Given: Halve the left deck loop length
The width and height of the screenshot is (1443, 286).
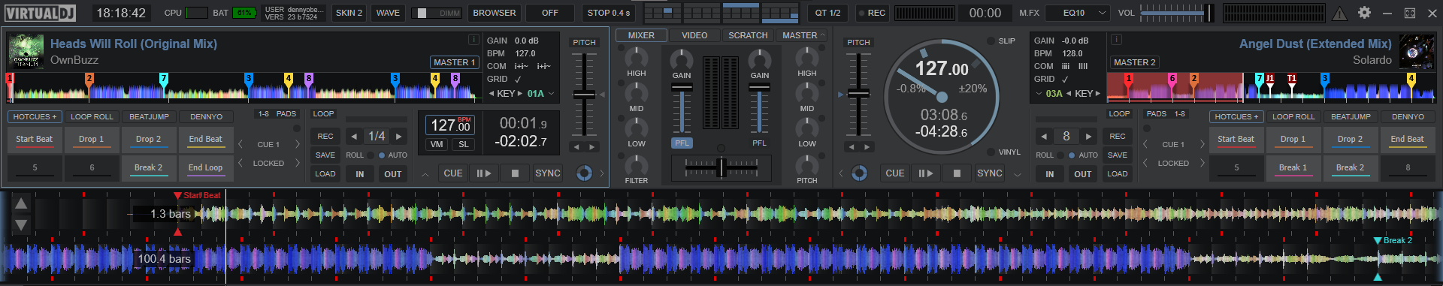Looking at the screenshot, I should (x=354, y=137).
